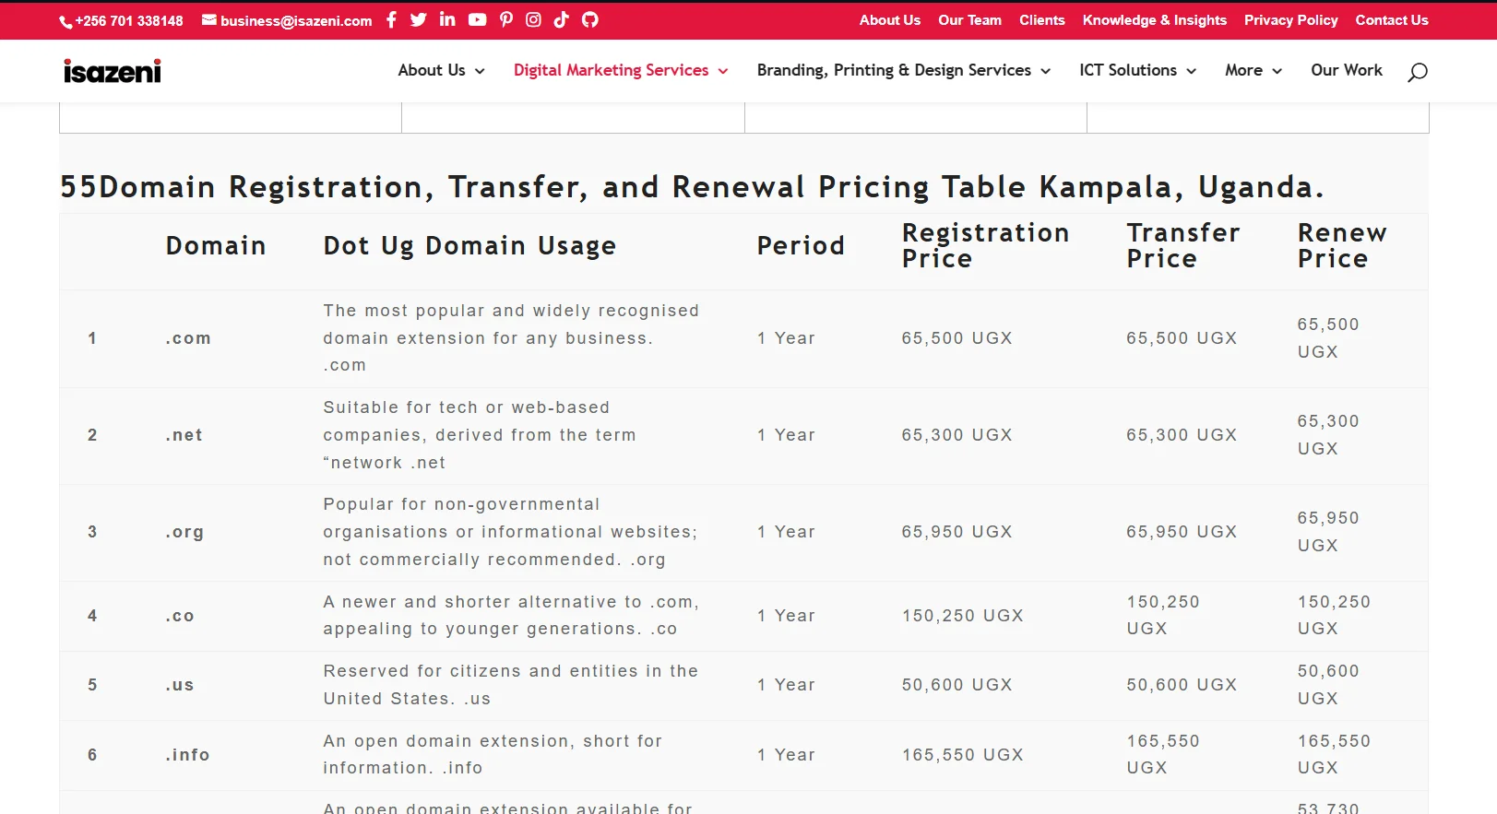Expand About Us main menu chevron
The height and width of the screenshot is (814, 1497).
[x=480, y=71]
